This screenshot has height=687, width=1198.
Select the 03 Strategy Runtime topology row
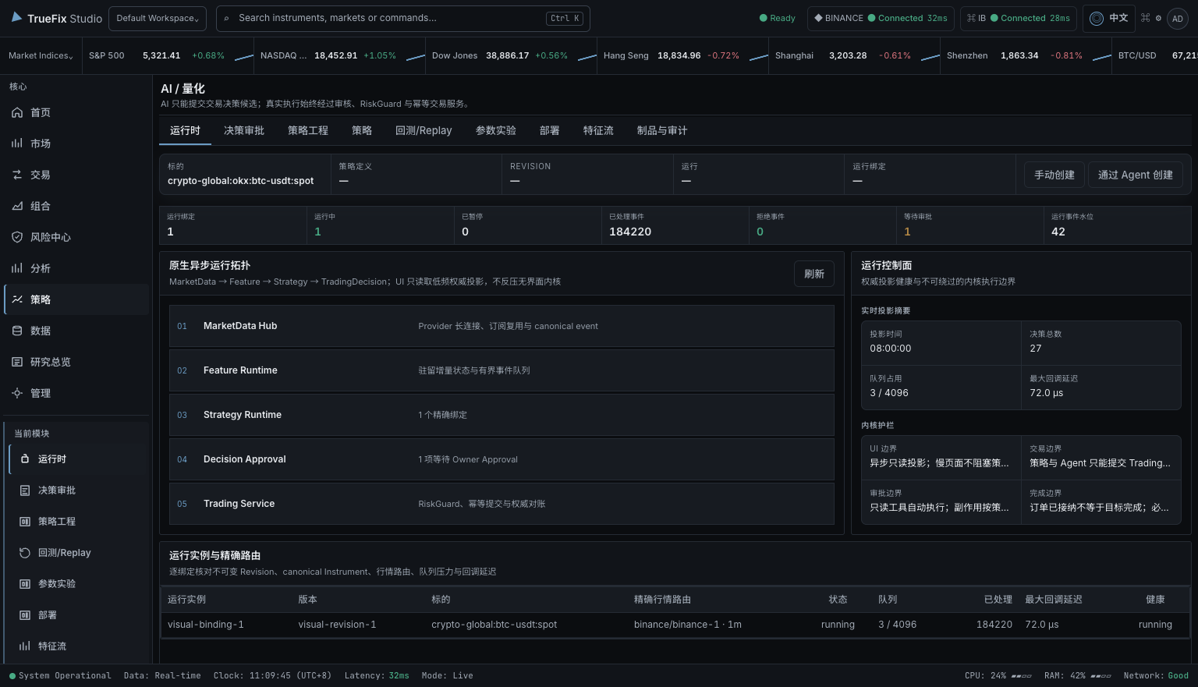coord(502,415)
